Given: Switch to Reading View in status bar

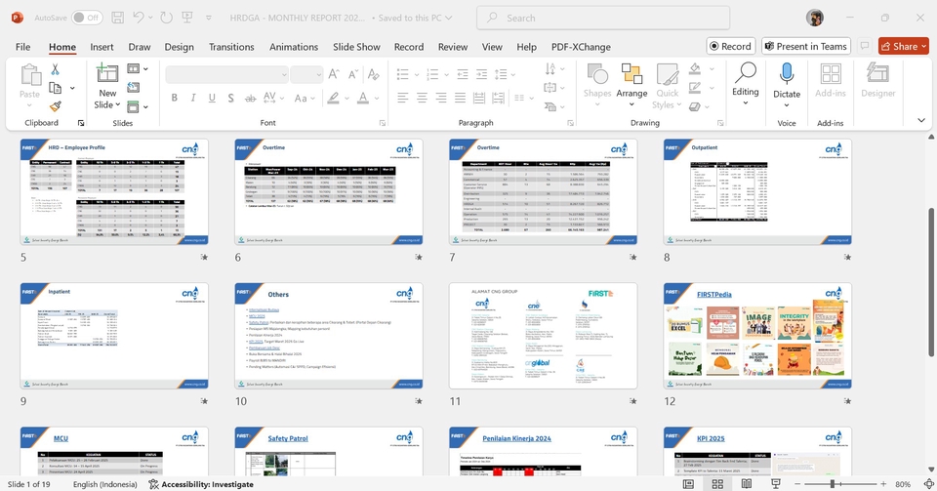Looking at the screenshot, I should coord(747,484).
